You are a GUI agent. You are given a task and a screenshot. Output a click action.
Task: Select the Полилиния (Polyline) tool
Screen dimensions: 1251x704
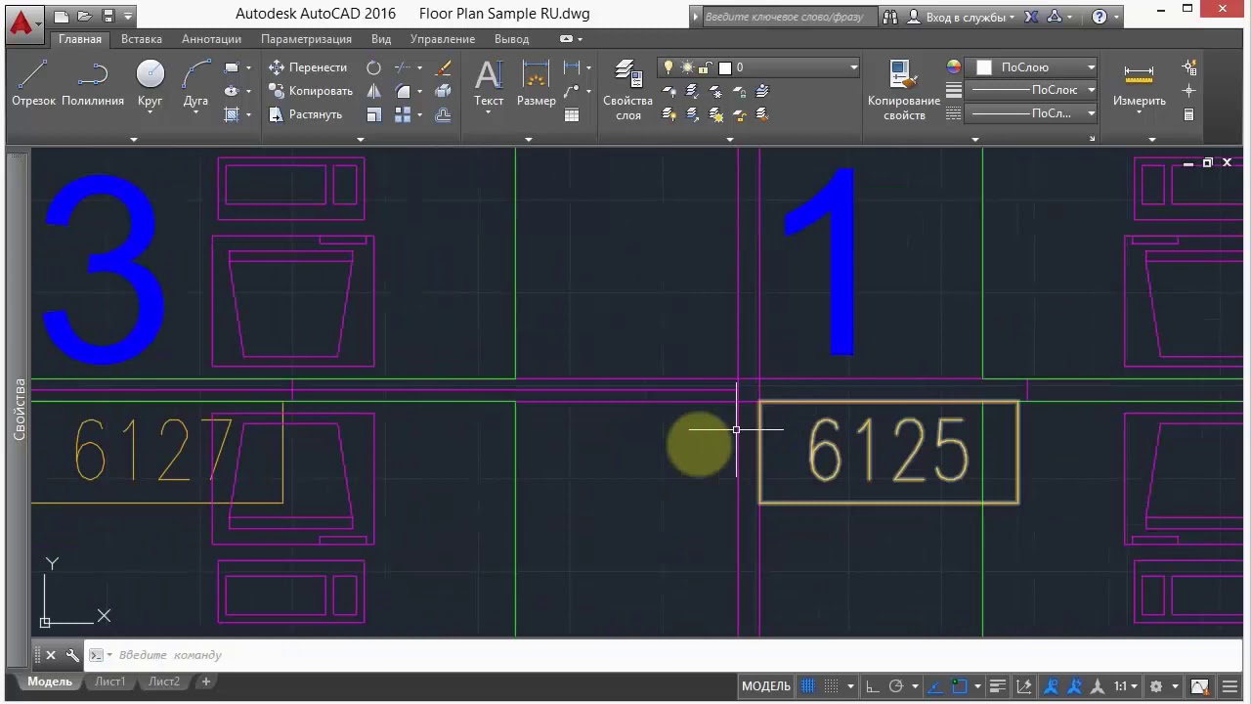(x=93, y=82)
